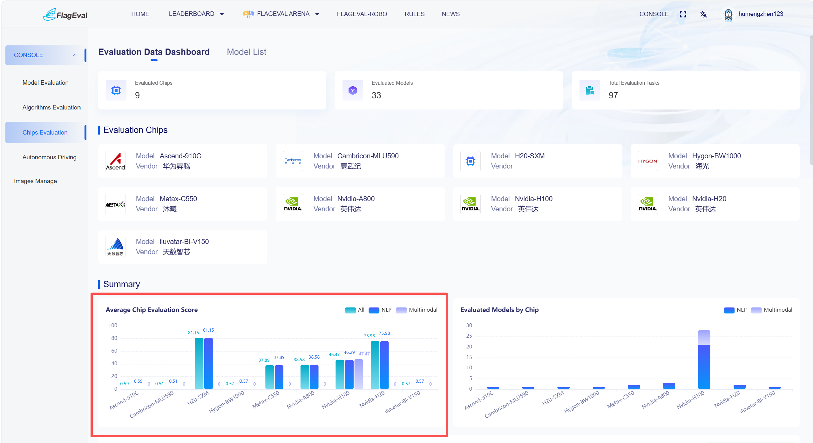The height and width of the screenshot is (443, 813).
Task: Select the Nvidia-H100 chip logo
Action: 470,204
